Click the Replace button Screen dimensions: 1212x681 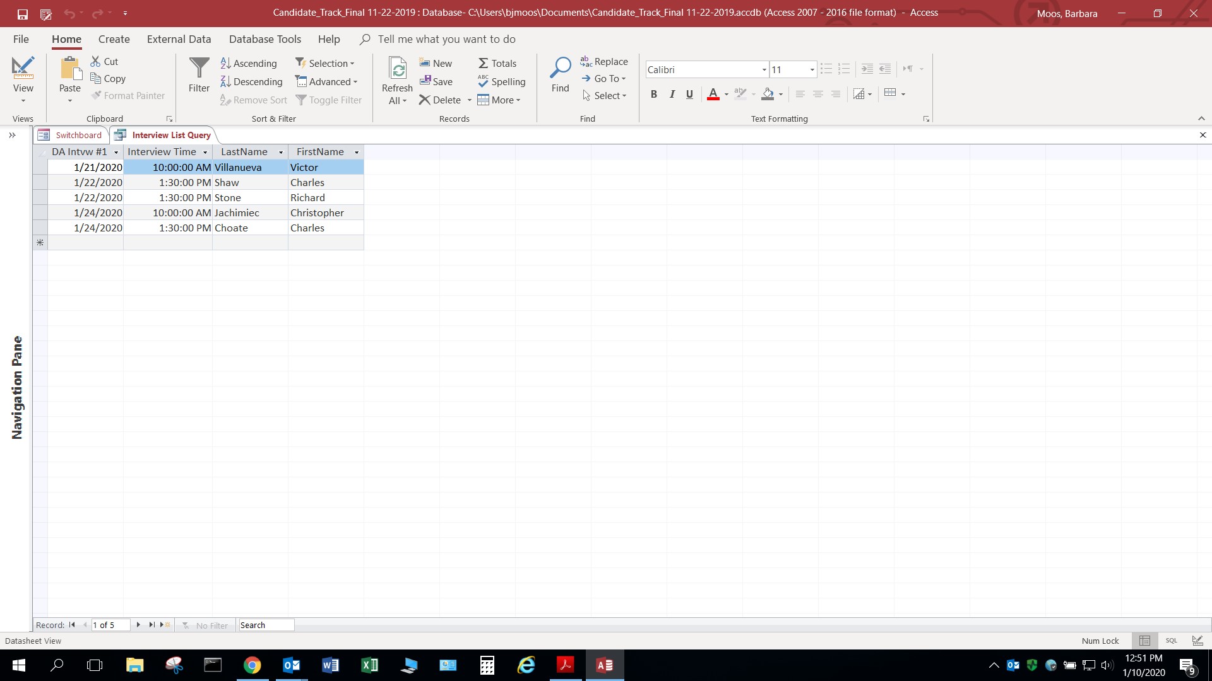pyautogui.click(x=604, y=61)
